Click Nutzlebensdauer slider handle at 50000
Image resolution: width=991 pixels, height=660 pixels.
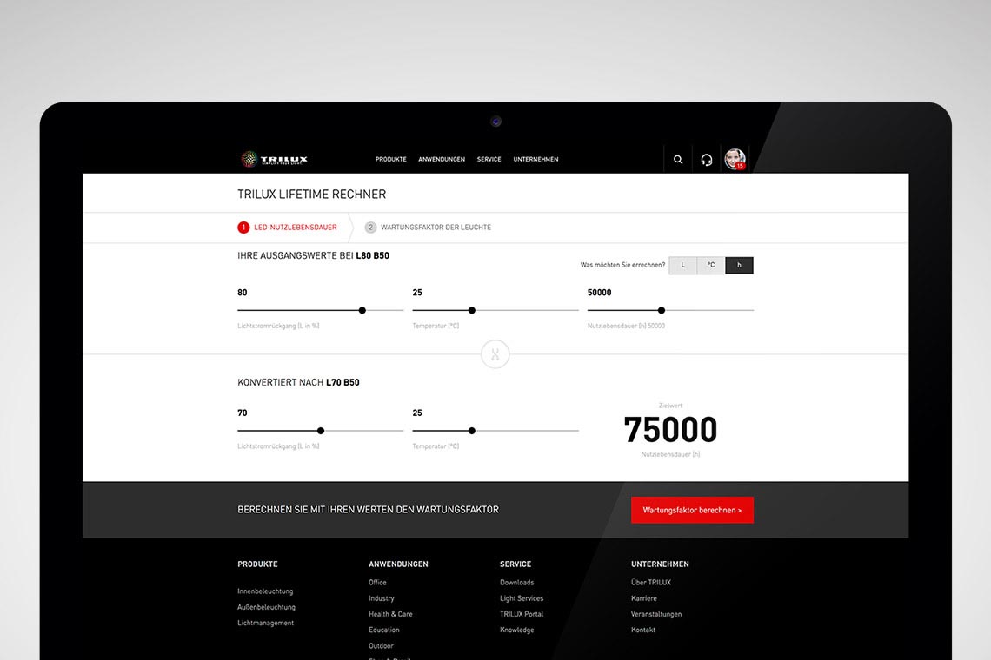[661, 310]
